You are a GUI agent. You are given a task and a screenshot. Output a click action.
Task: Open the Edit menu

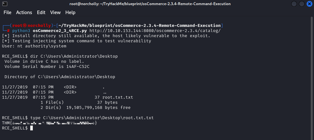click(x=41, y=12)
